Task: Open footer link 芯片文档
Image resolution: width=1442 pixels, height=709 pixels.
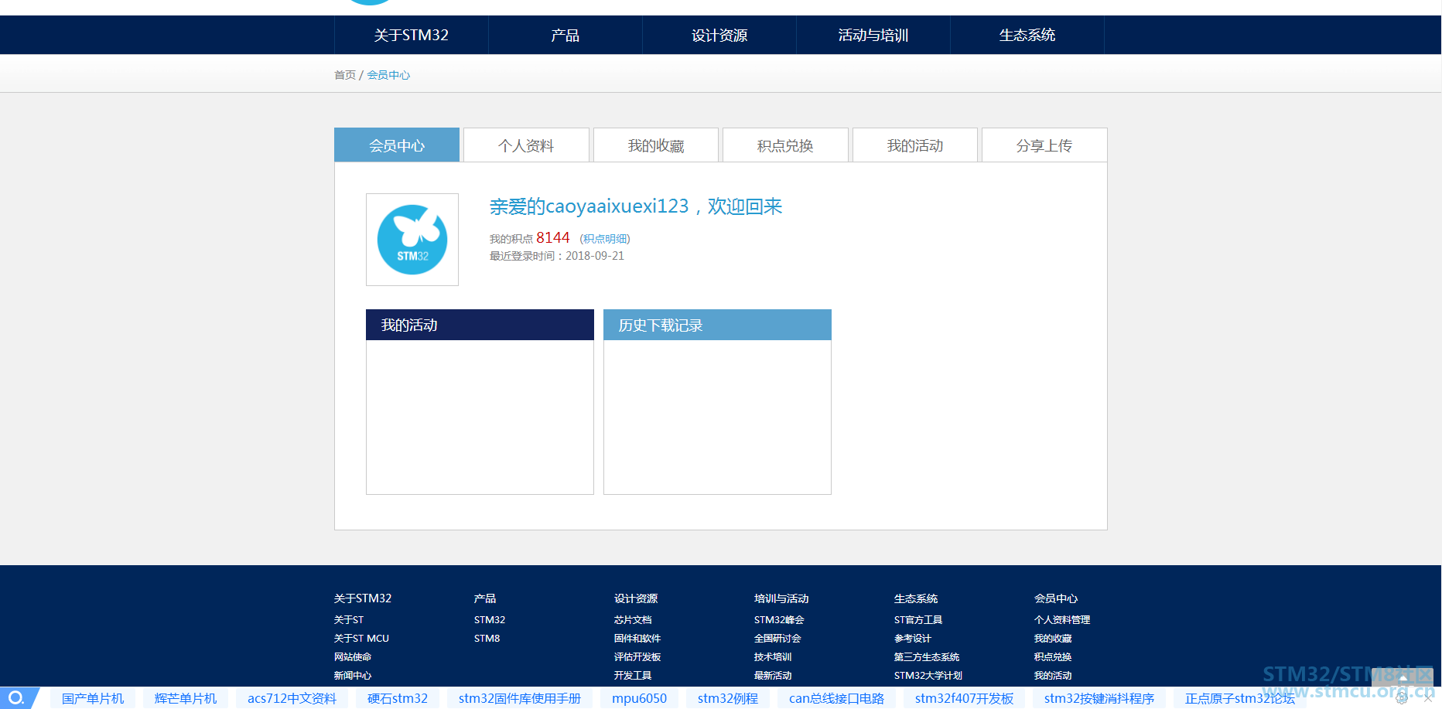Action: [x=633, y=620]
